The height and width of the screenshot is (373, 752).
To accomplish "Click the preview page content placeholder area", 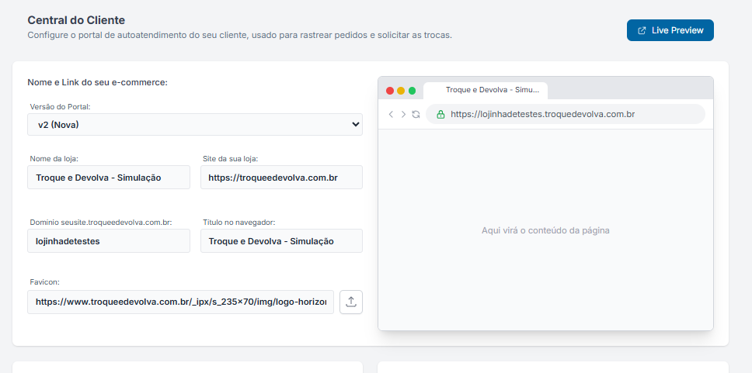I will pos(545,230).
